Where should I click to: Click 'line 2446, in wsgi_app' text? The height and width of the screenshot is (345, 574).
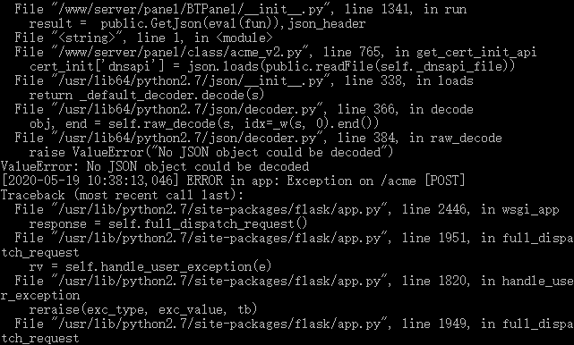click(x=480, y=209)
